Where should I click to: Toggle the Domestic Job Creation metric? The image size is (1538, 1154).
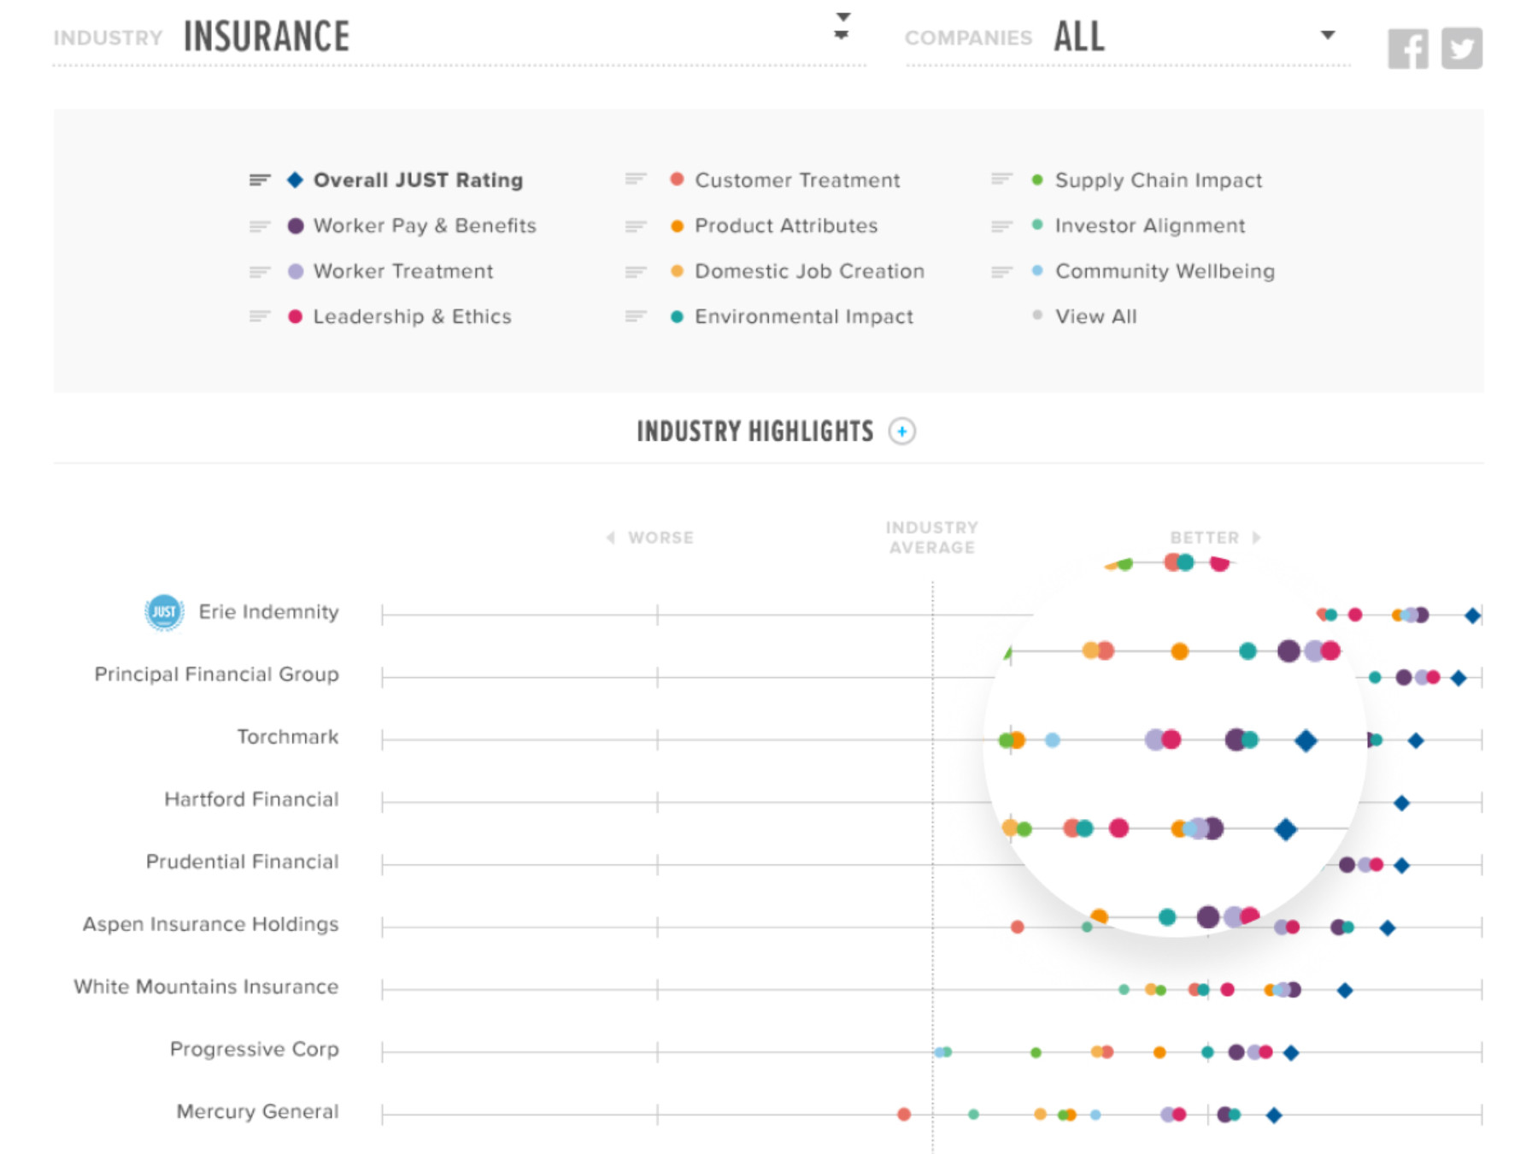click(808, 271)
